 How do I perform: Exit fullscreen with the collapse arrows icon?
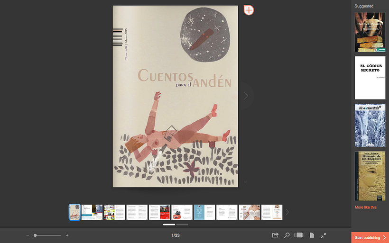[324, 235]
